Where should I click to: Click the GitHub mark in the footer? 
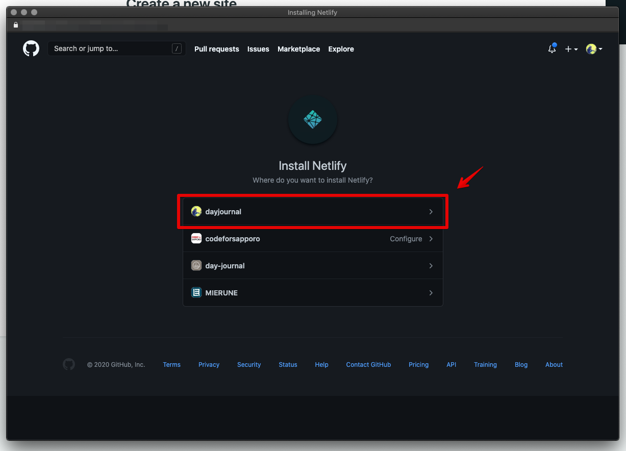click(x=69, y=364)
